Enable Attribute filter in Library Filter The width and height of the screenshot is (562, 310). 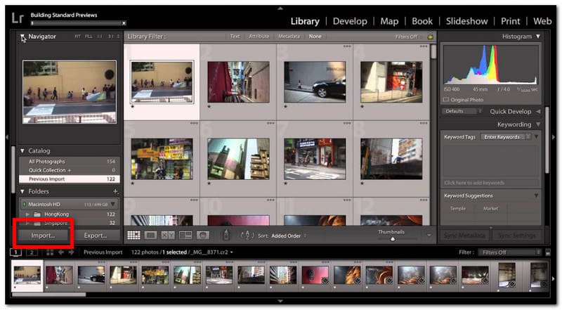(259, 37)
